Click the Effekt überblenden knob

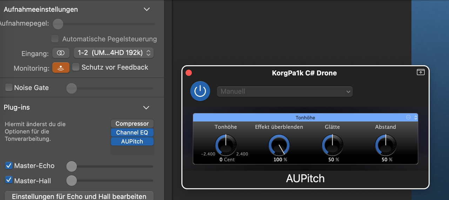tap(279, 145)
